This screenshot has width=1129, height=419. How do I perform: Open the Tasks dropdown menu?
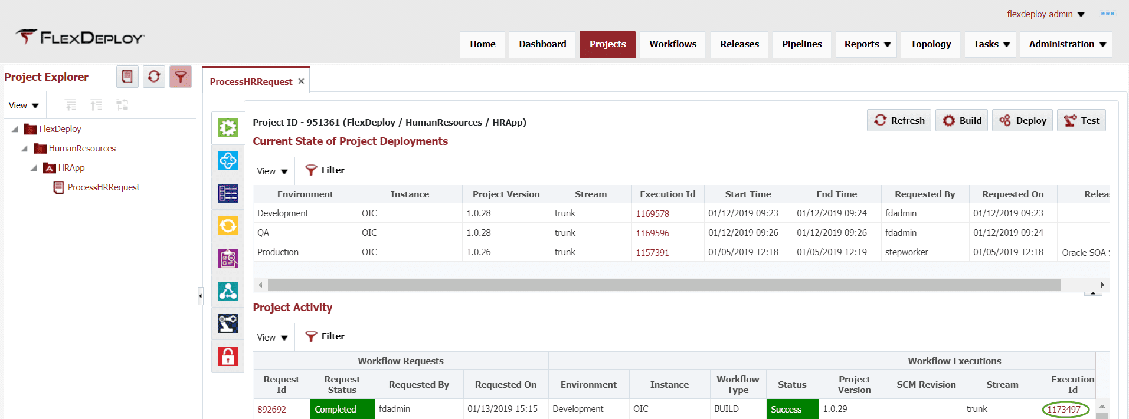991,44
